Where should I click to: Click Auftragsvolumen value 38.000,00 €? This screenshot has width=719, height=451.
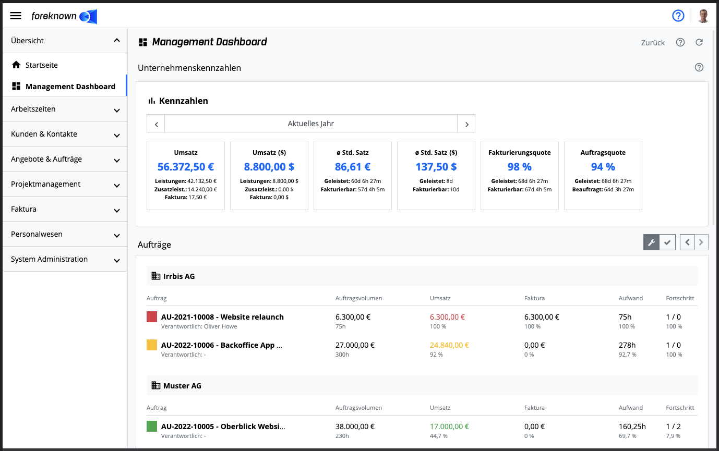355,426
